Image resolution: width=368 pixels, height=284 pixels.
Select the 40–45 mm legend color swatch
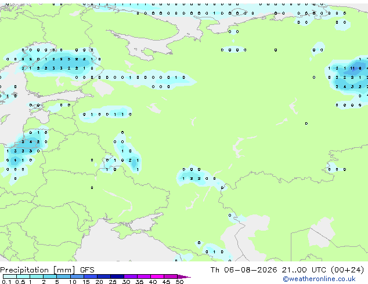[157, 276]
